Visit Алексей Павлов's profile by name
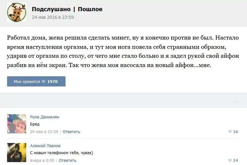247x165 pixels. pyautogui.click(x=45, y=146)
